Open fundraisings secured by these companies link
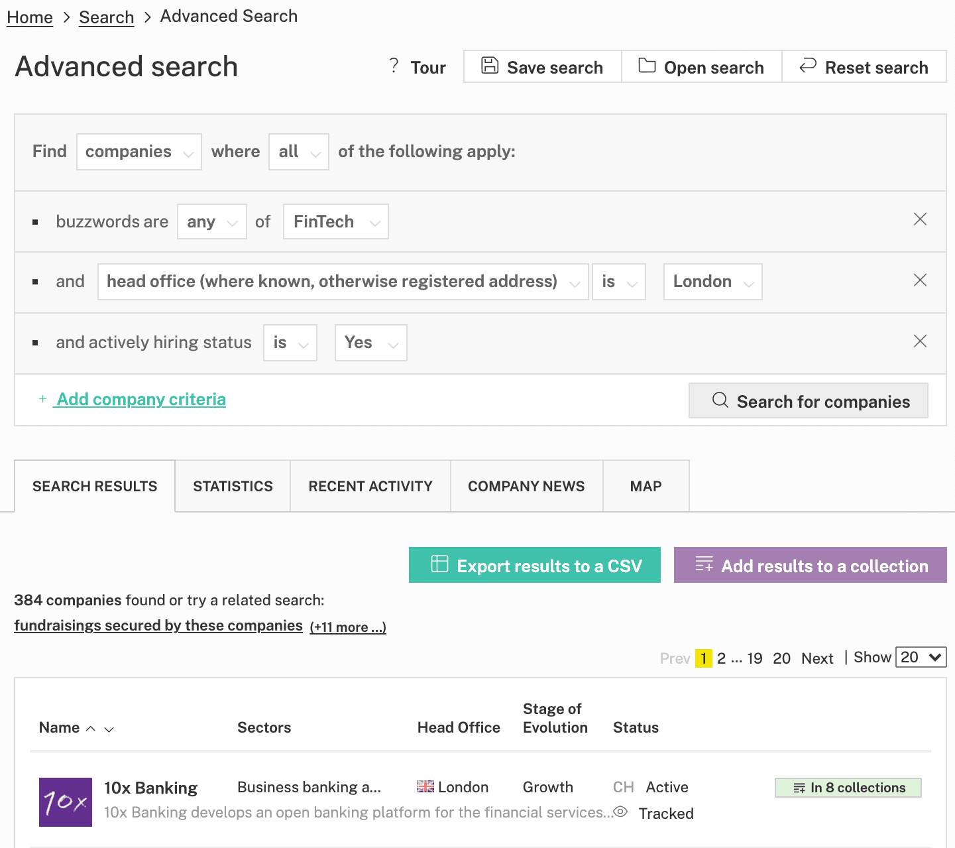The image size is (955, 848). click(158, 625)
